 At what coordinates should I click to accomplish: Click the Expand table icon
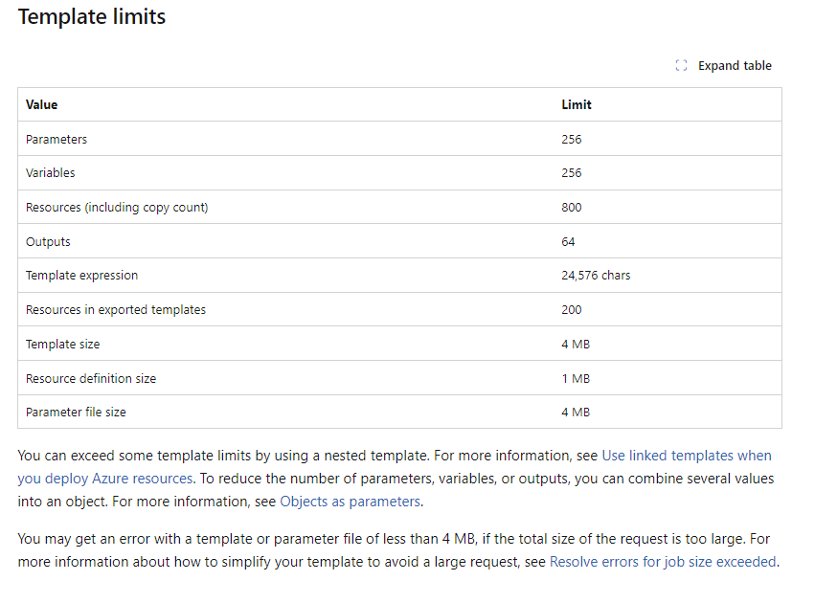coord(681,65)
